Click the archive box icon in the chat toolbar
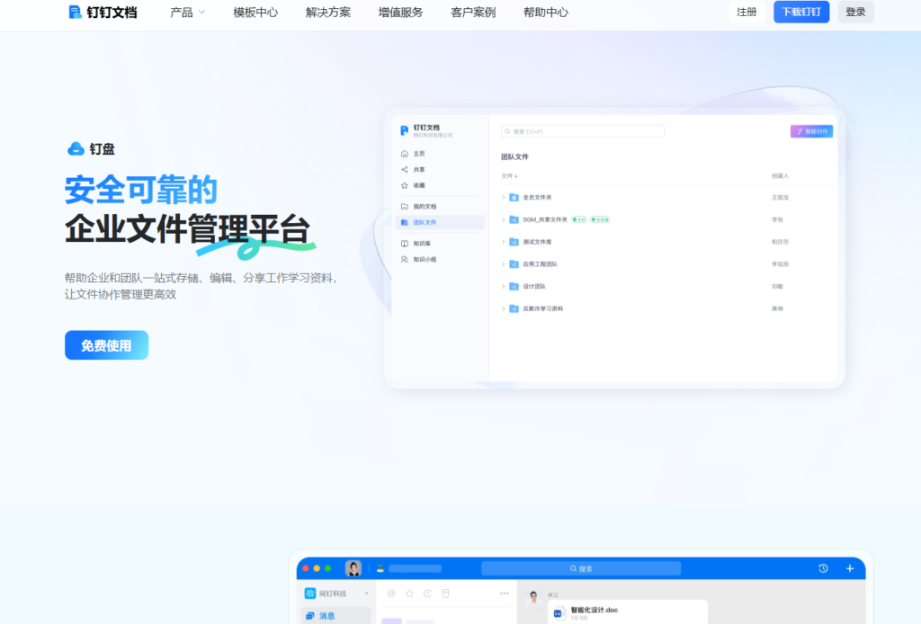 click(x=446, y=593)
